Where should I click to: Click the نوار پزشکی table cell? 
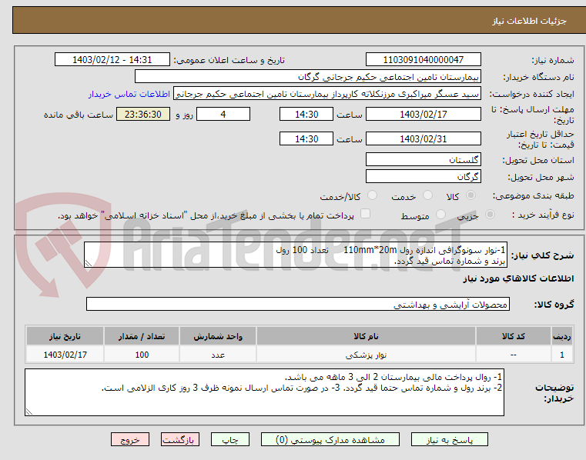pyautogui.click(x=366, y=355)
